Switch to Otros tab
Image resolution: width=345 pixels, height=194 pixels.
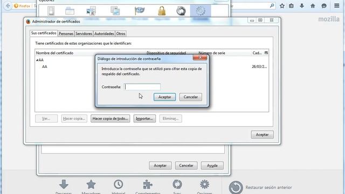coord(121,33)
